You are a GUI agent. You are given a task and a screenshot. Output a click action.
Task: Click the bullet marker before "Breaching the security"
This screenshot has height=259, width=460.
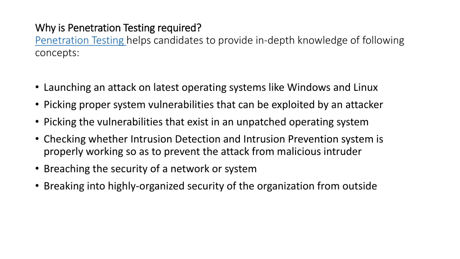tap(37, 169)
